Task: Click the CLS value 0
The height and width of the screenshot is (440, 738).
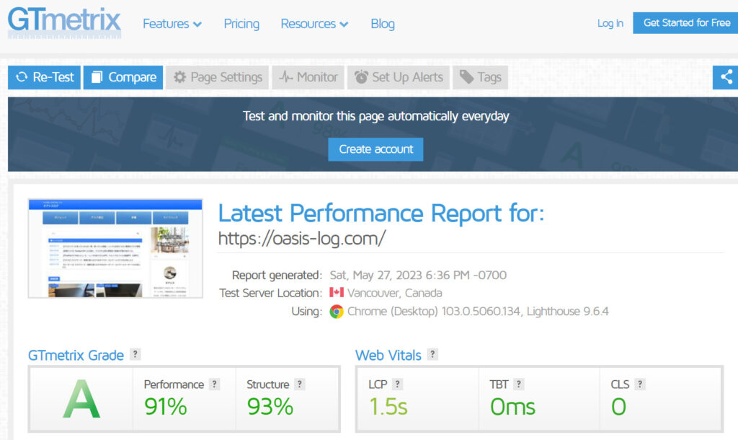Action: 618,407
